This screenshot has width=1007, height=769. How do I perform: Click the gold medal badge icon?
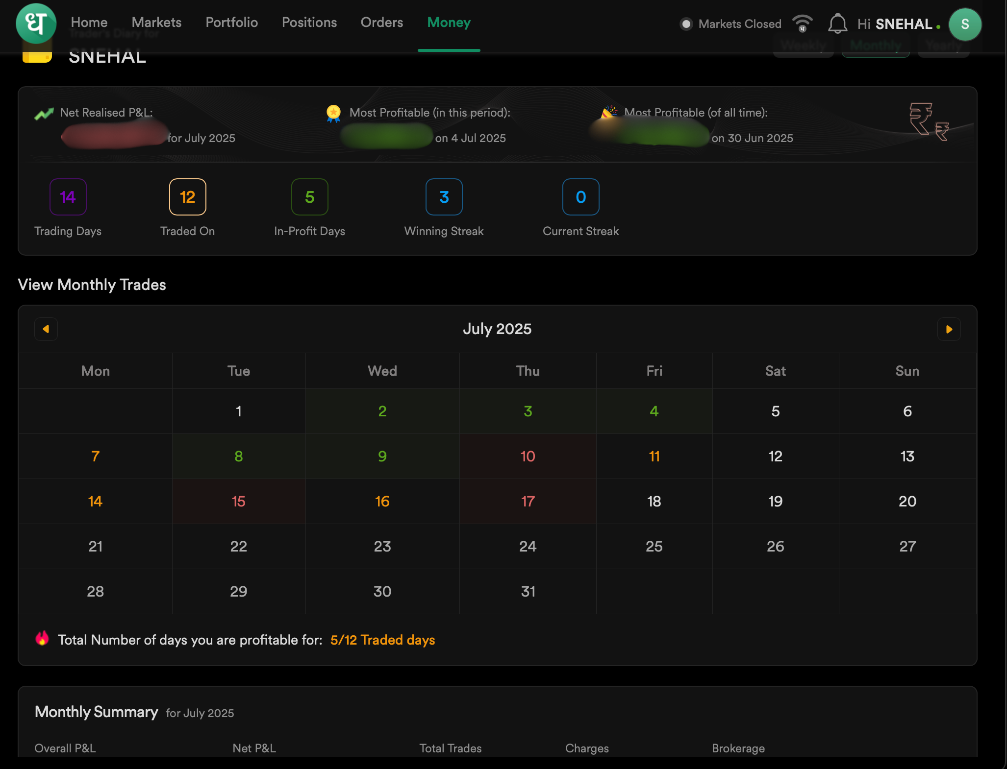pyautogui.click(x=333, y=113)
